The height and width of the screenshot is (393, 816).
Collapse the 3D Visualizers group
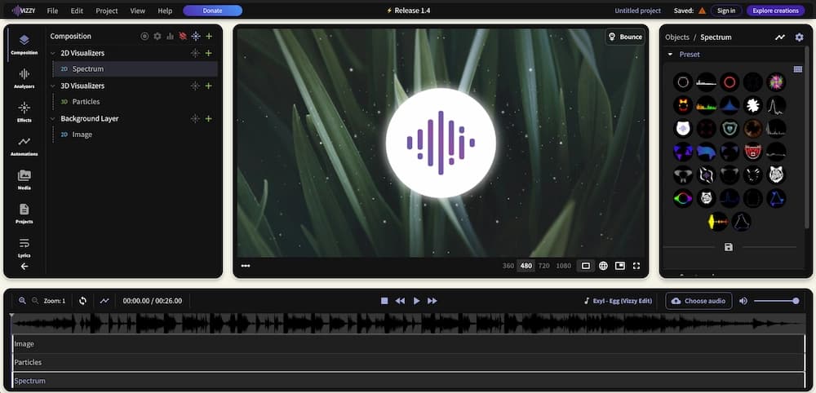pos(52,86)
